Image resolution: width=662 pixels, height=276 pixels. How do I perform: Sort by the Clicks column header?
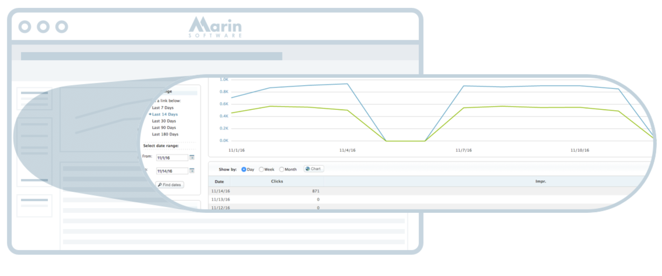point(277,181)
